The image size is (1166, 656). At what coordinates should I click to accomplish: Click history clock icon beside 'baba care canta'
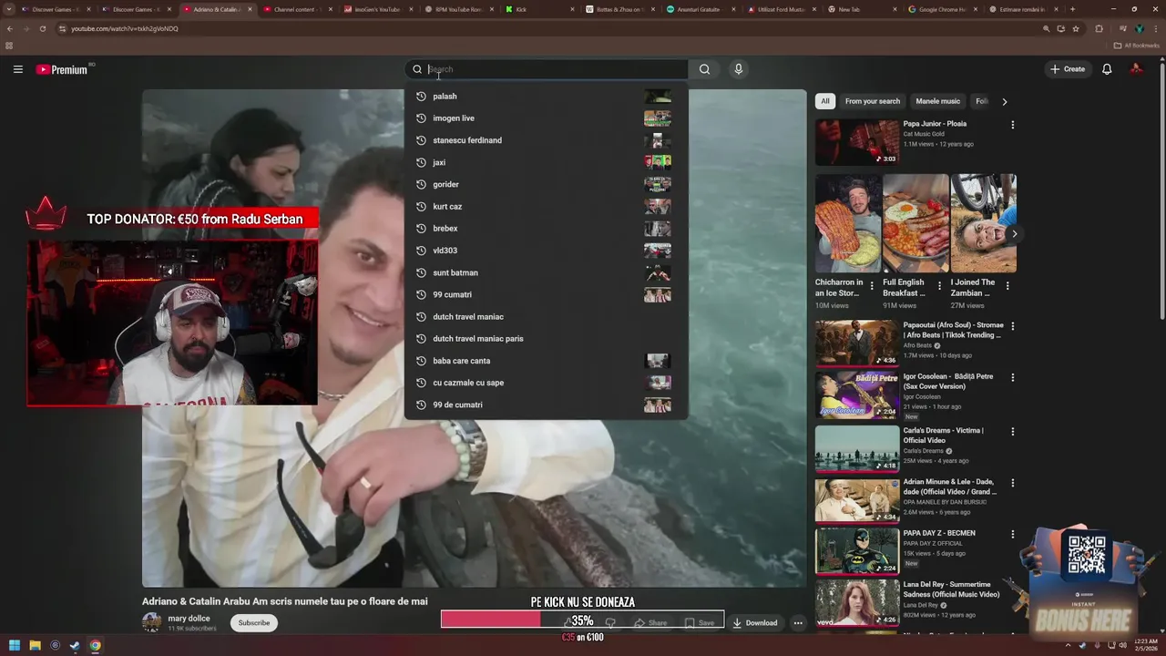[421, 361]
